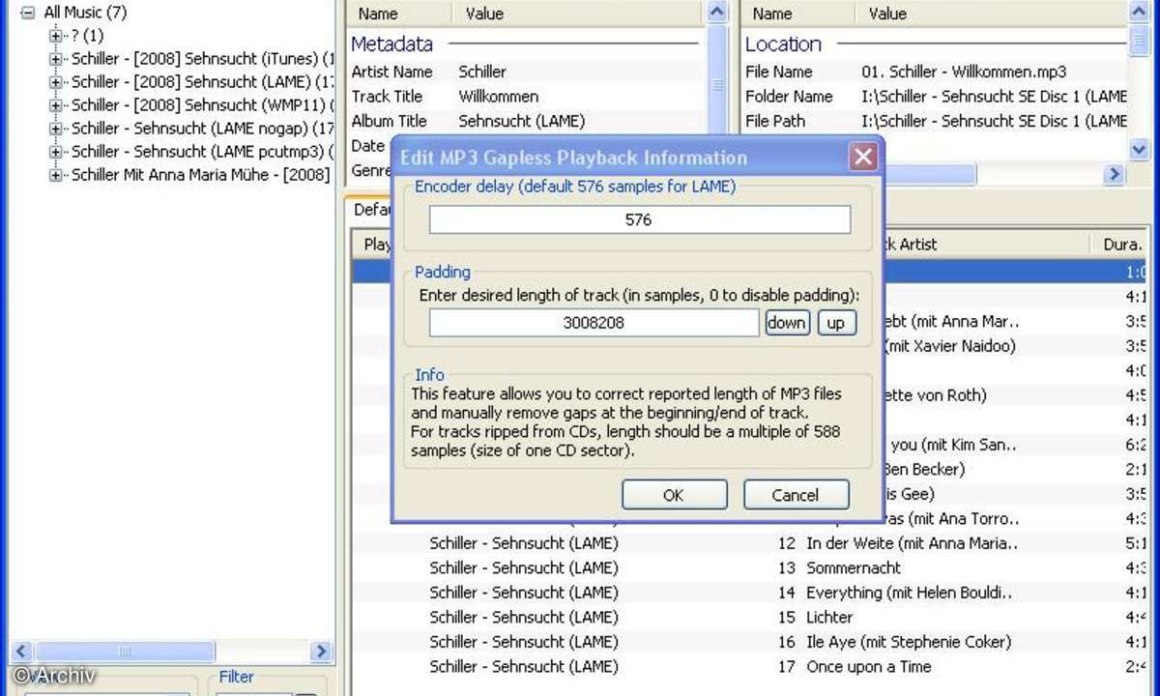1160x696 pixels.
Task: Click the Name column header in Location panel
Action: [797, 14]
